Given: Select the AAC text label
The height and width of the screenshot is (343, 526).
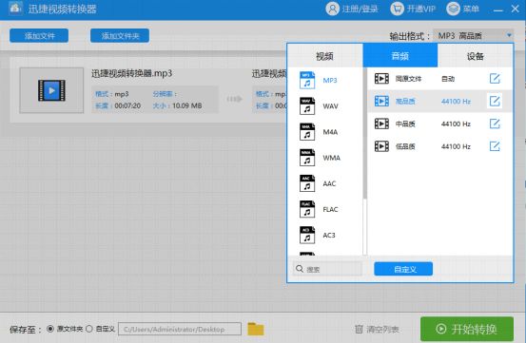Looking at the screenshot, I should pos(329,183).
